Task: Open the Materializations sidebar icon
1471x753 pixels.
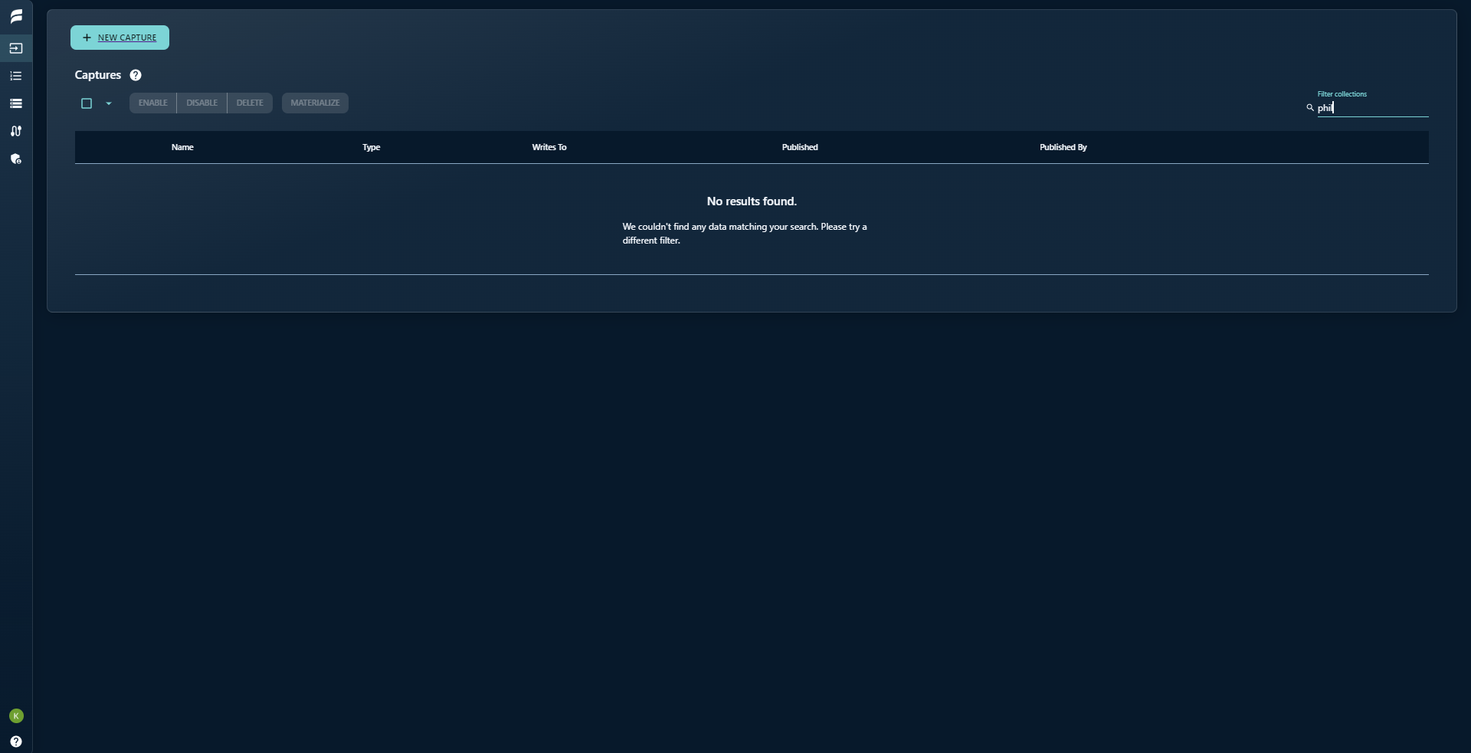Action: [x=16, y=103]
